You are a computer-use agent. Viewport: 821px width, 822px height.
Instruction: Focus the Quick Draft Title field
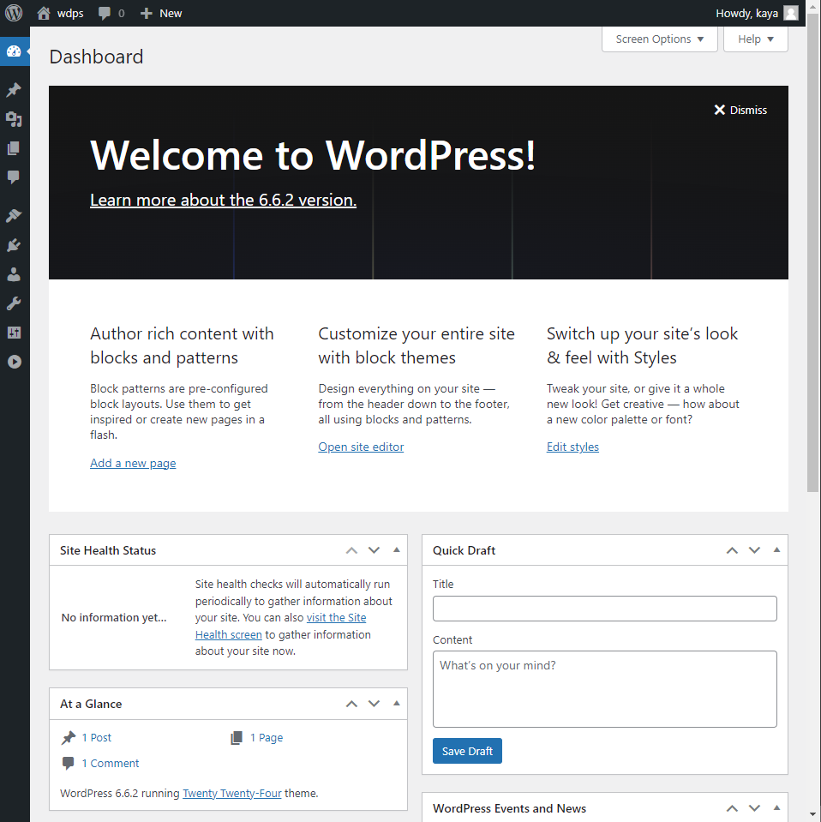pyautogui.click(x=604, y=609)
